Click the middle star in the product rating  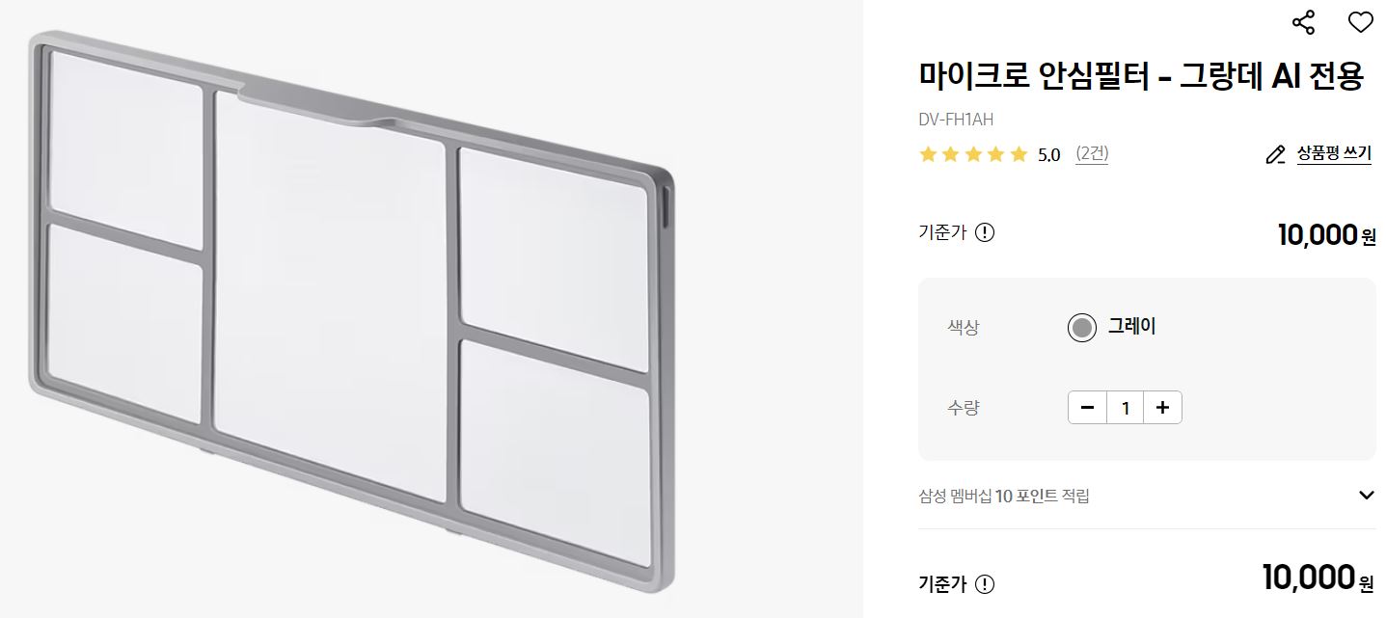click(971, 153)
